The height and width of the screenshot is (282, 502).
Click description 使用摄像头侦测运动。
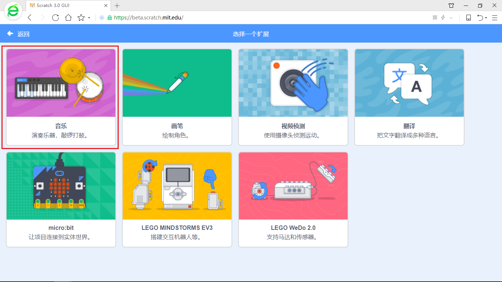(x=293, y=135)
